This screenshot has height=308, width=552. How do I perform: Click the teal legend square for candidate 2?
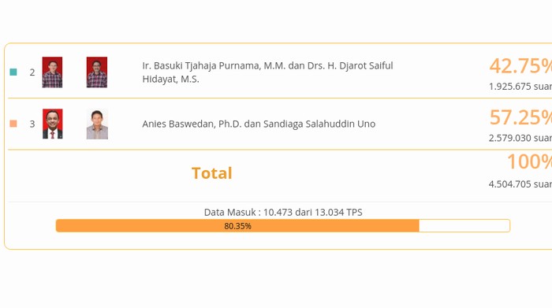(13, 72)
